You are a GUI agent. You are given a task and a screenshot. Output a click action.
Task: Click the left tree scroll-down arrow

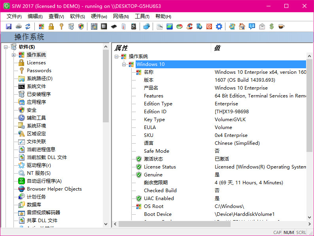tap(106, 224)
